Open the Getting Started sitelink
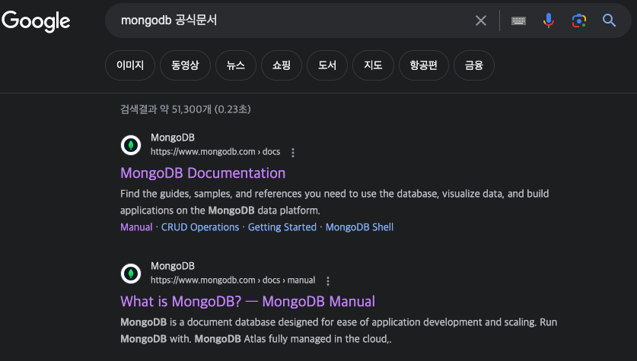 [x=282, y=227]
